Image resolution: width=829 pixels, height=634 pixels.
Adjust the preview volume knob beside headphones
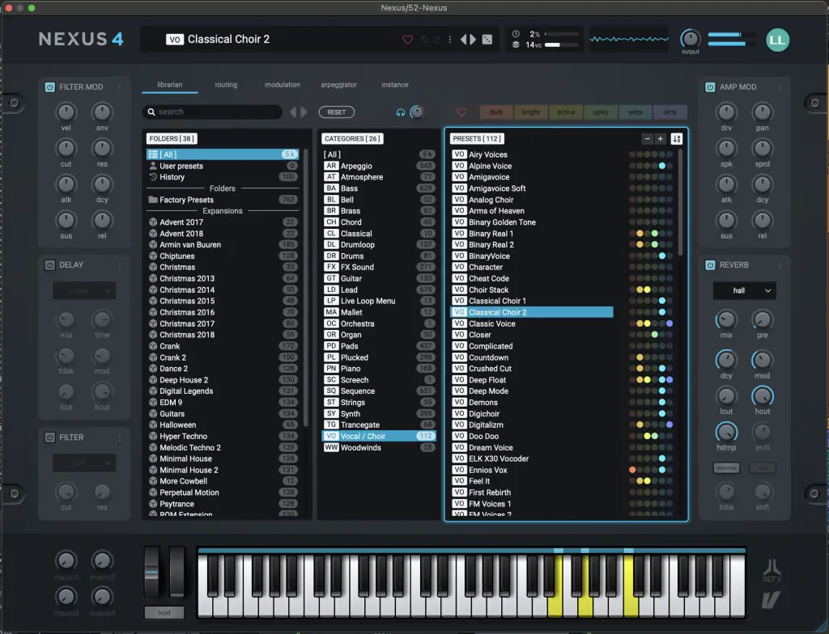pyautogui.click(x=417, y=112)
